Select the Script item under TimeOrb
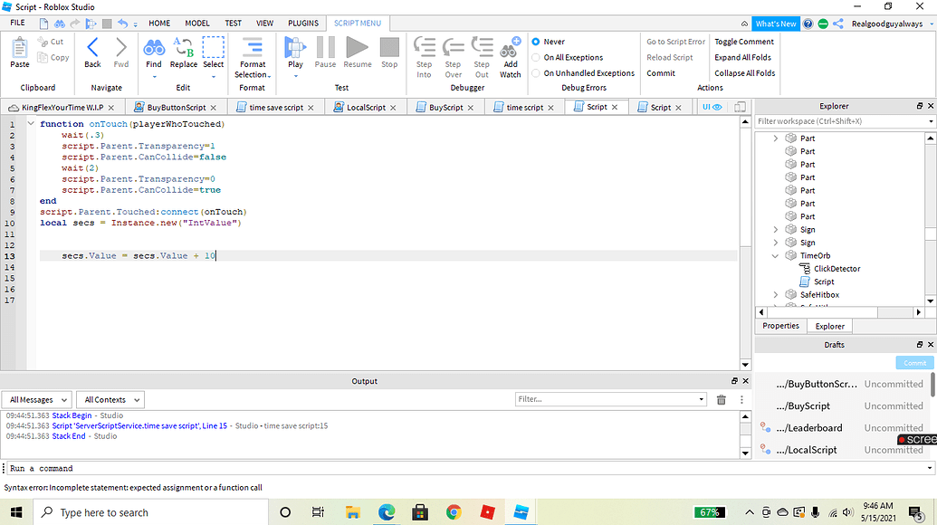This screenshot has width=937, height=525. (x=824, y=282)
